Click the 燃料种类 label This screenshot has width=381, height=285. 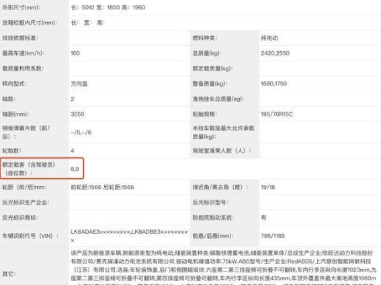pos(204,38)
